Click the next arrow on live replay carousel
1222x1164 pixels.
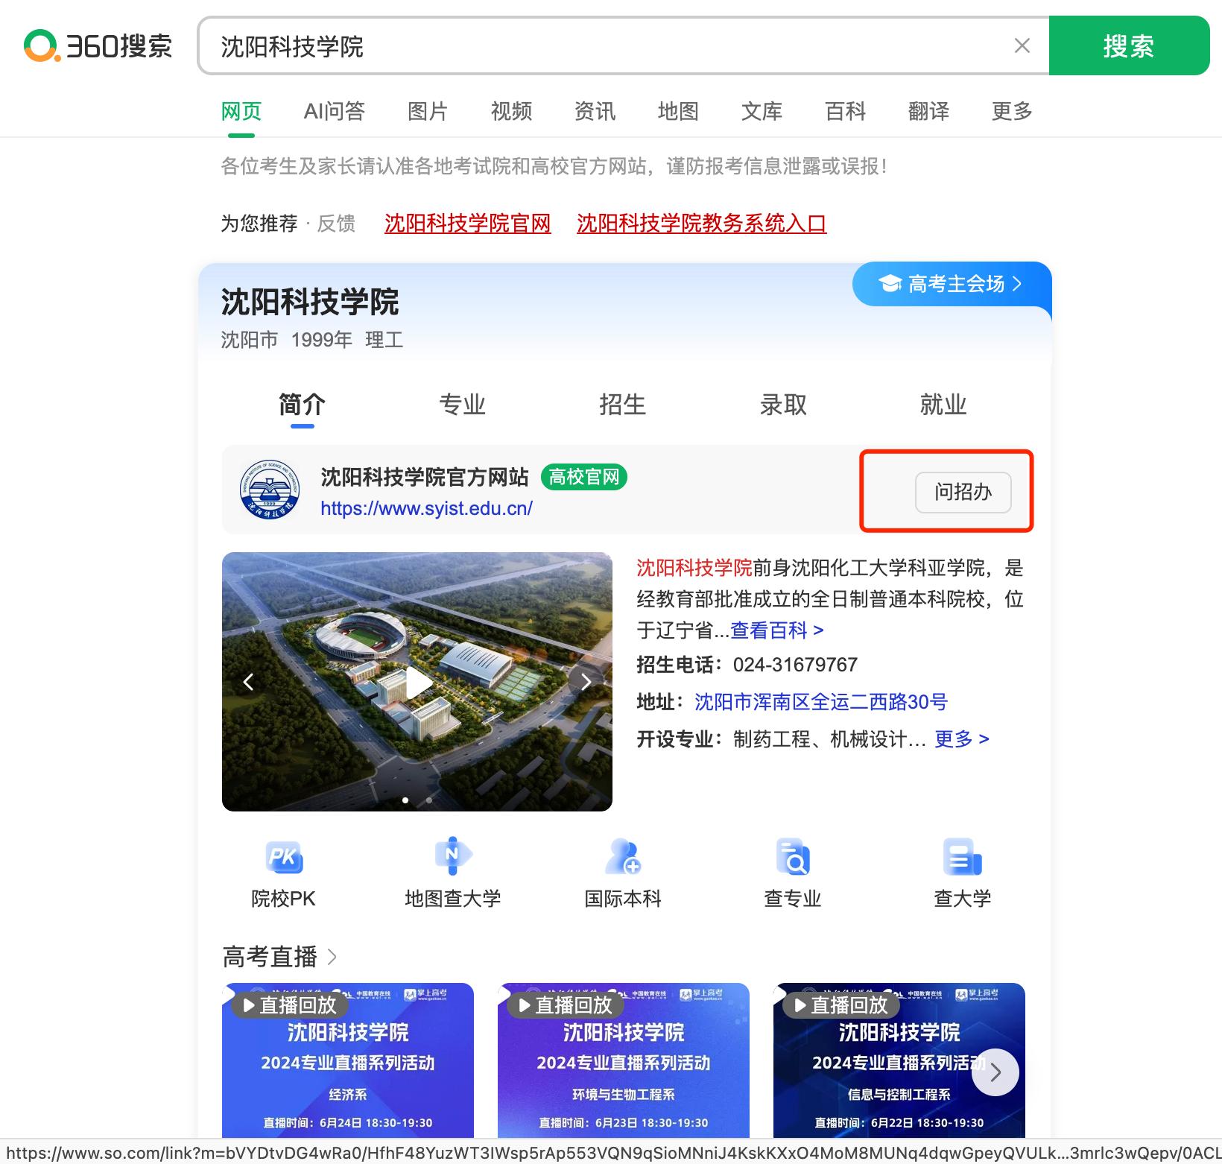pos(995,1072)
